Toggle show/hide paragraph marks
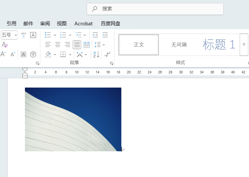 (x=107, y=54)
